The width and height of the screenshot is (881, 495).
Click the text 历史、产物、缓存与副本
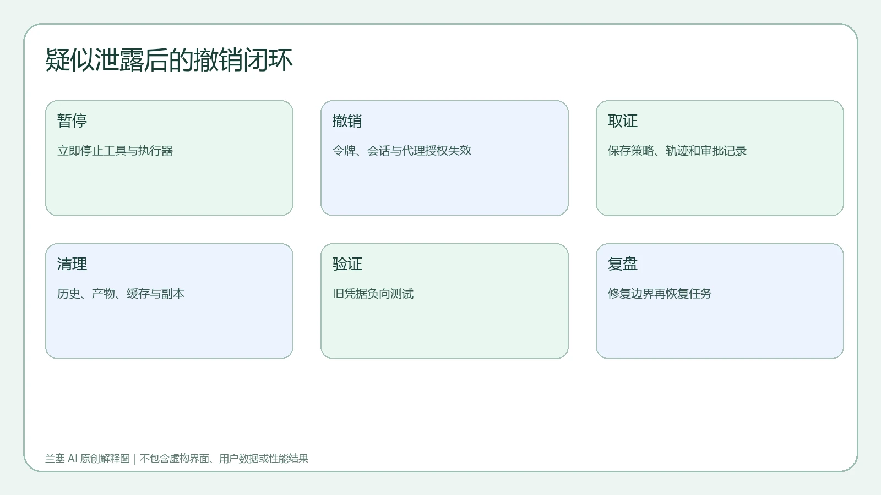coord(121,294)
